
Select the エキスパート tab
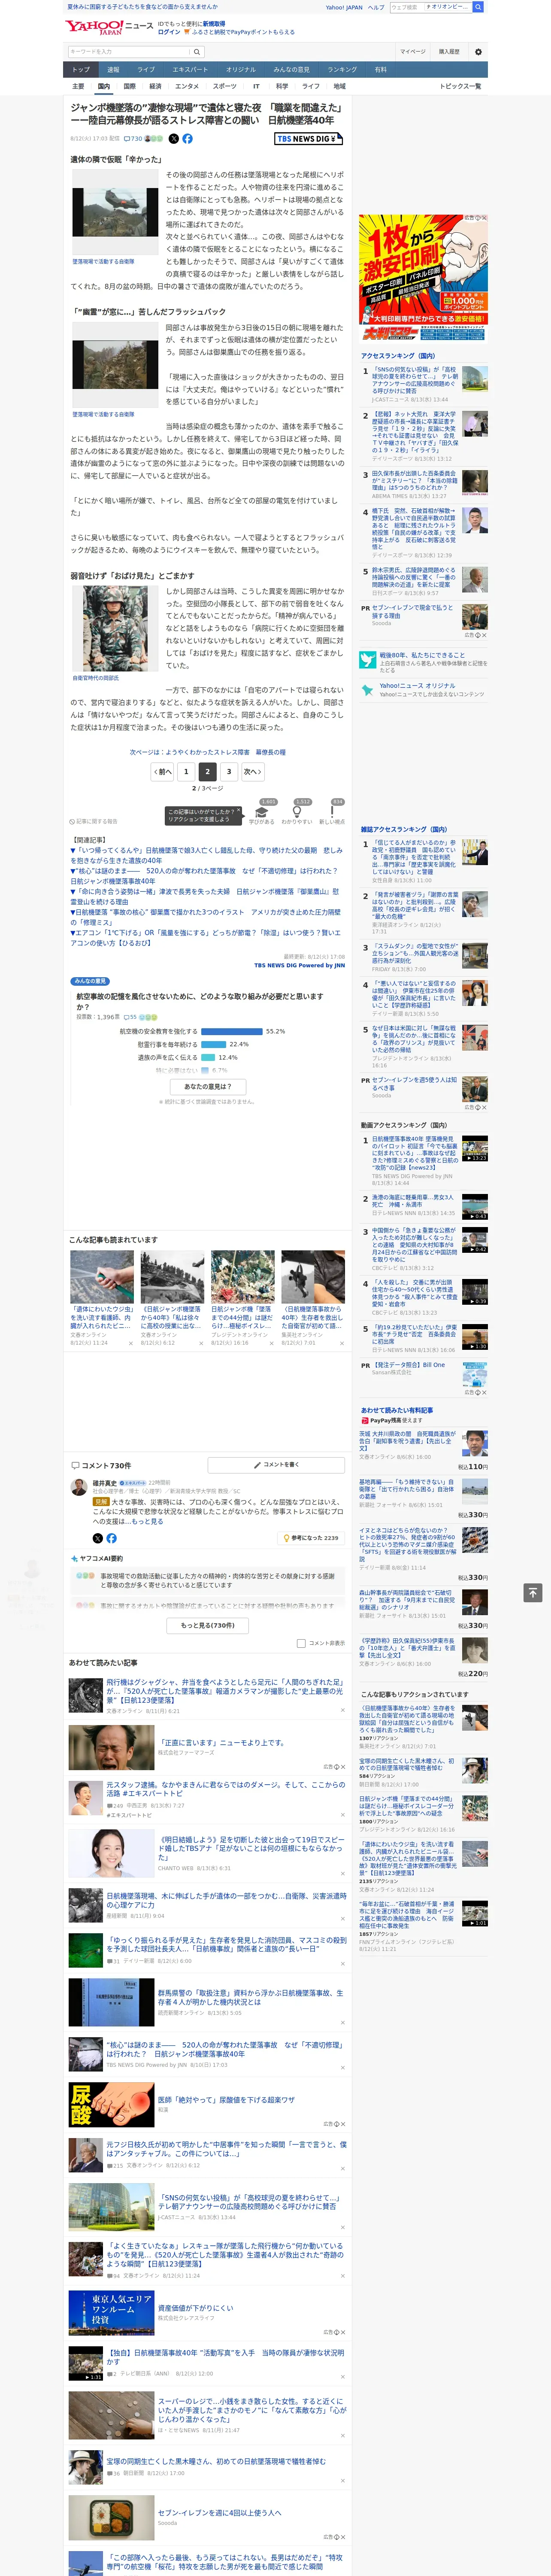point(190,70)
